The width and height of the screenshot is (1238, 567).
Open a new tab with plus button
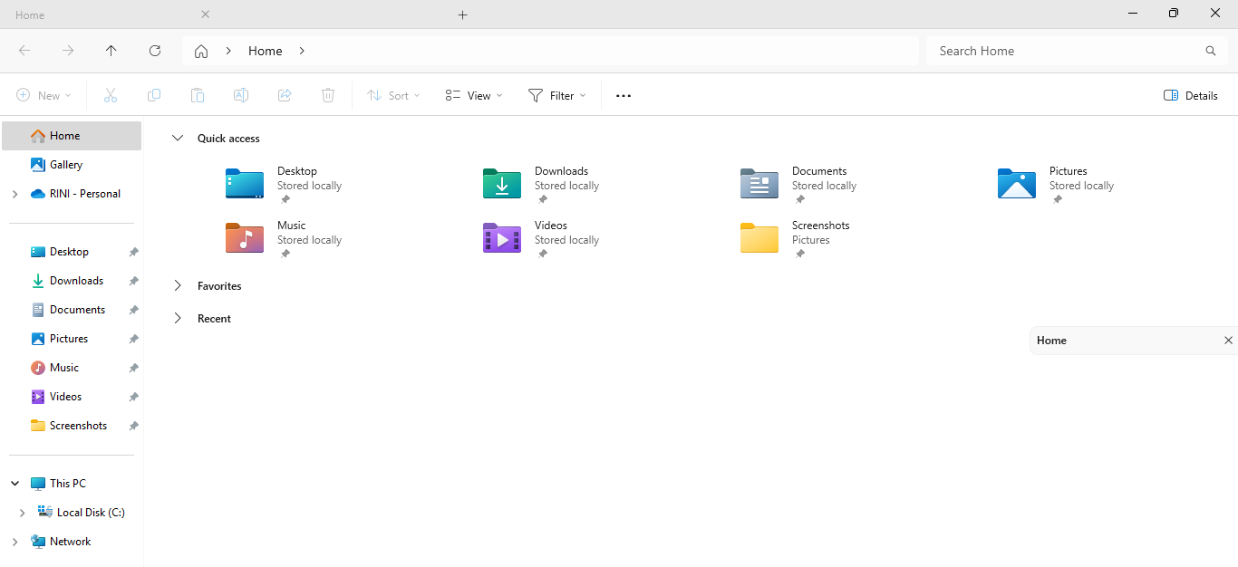click(462, 14)
